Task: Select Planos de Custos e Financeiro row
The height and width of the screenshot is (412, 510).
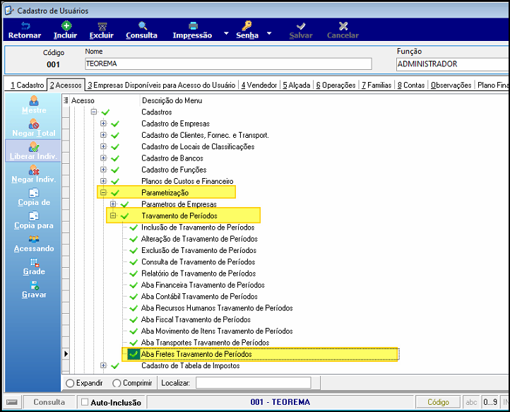Action: pyautogui.click(x=187, y=182)
